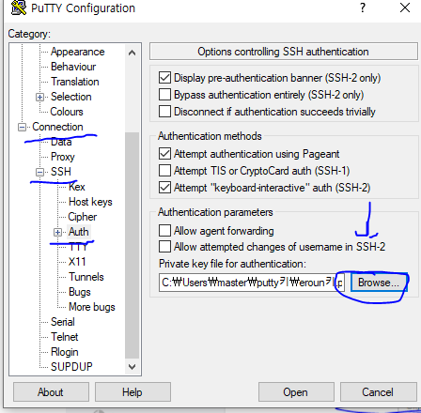Screen dimensions: 421x413
Task: Enable Allow attempted changes of username
Action: click(164, 247)
